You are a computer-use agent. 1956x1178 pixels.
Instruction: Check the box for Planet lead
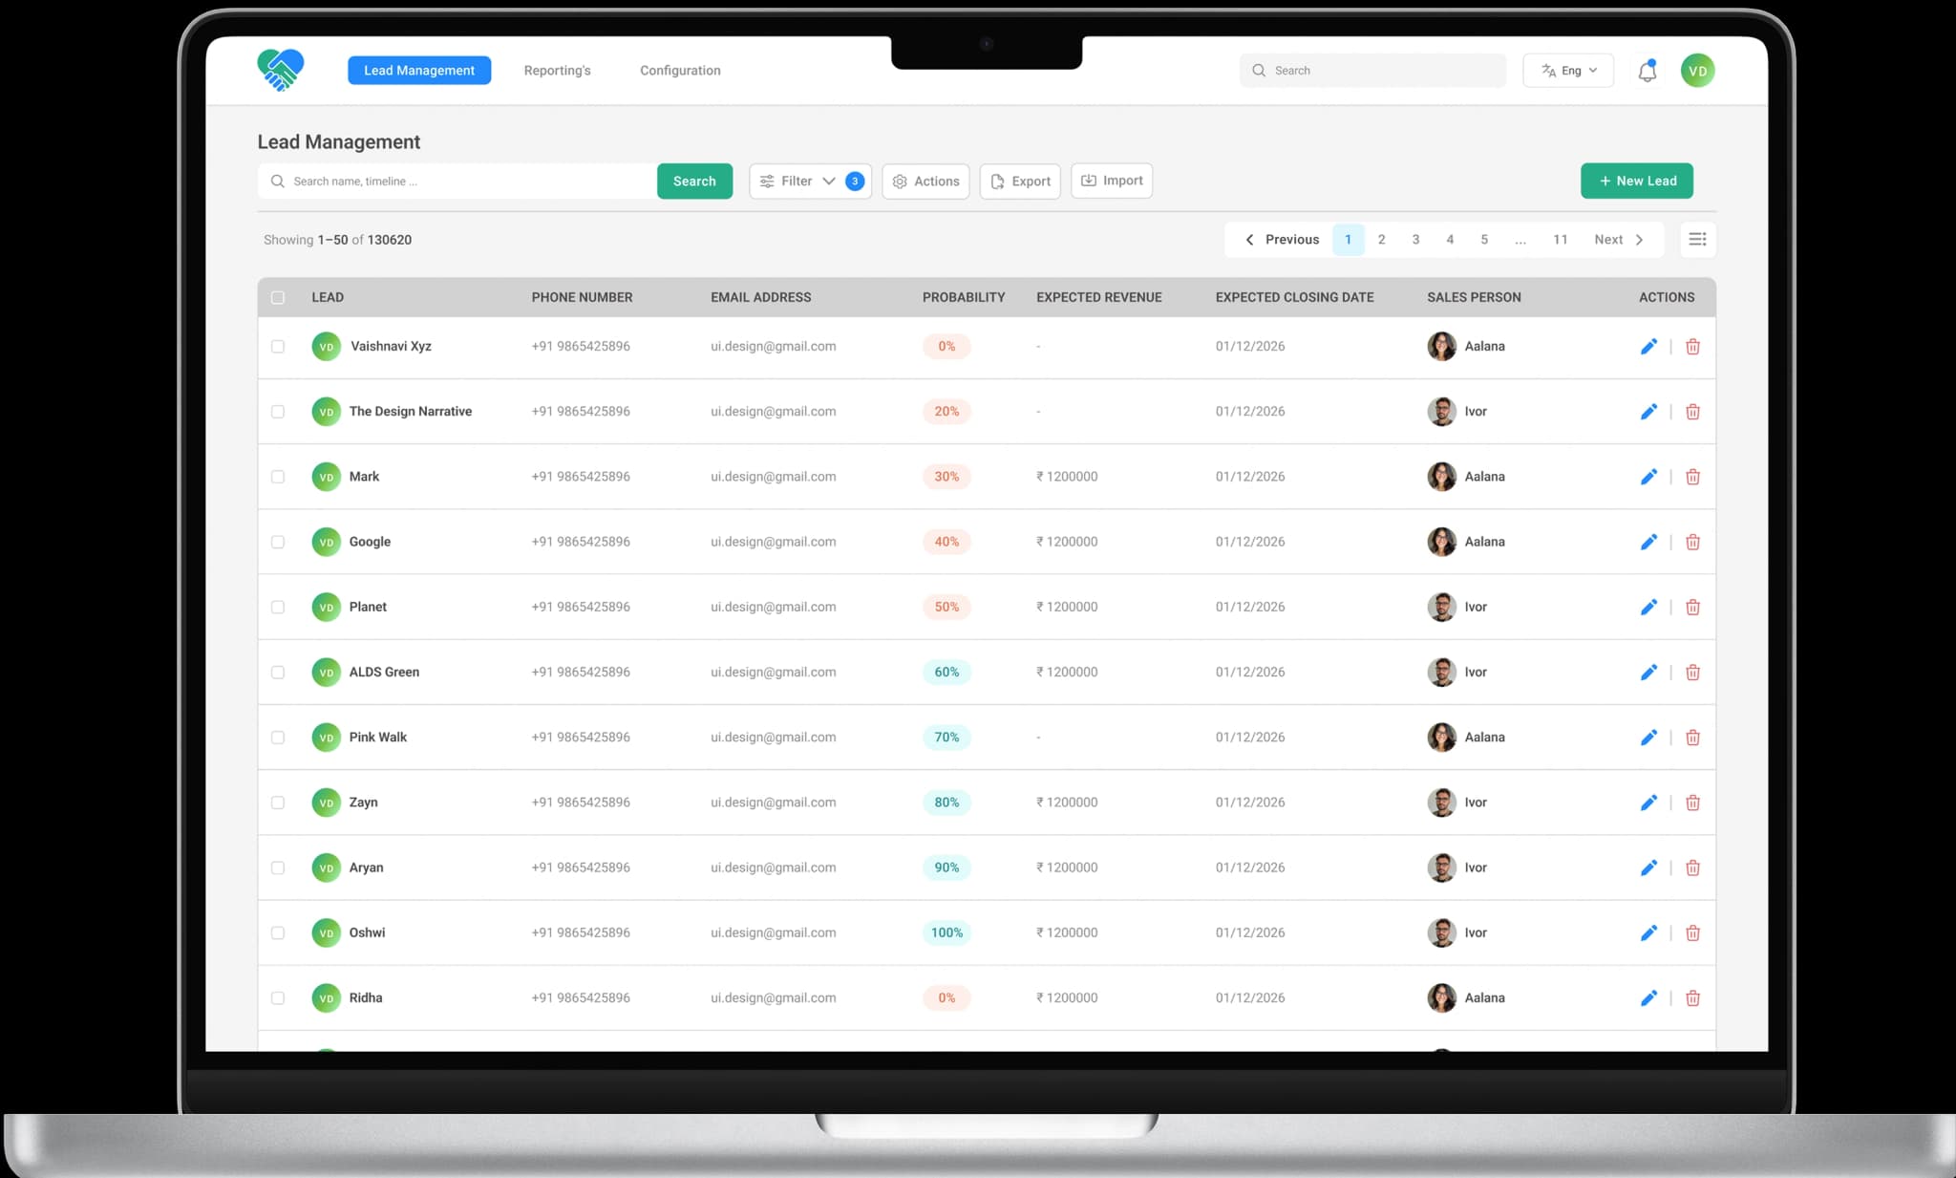(x=278, y=607)
